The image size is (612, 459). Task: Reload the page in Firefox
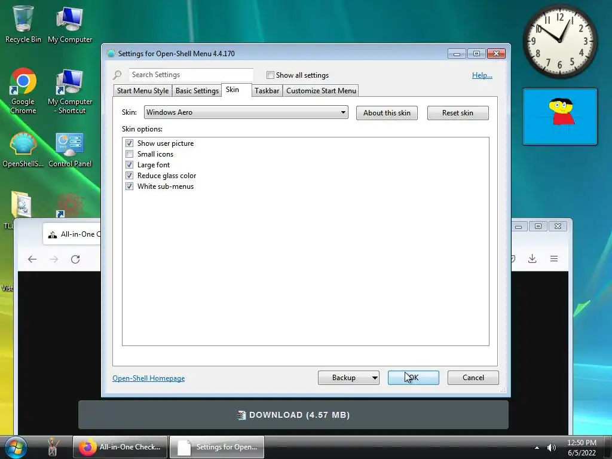[x=75, y=259]
